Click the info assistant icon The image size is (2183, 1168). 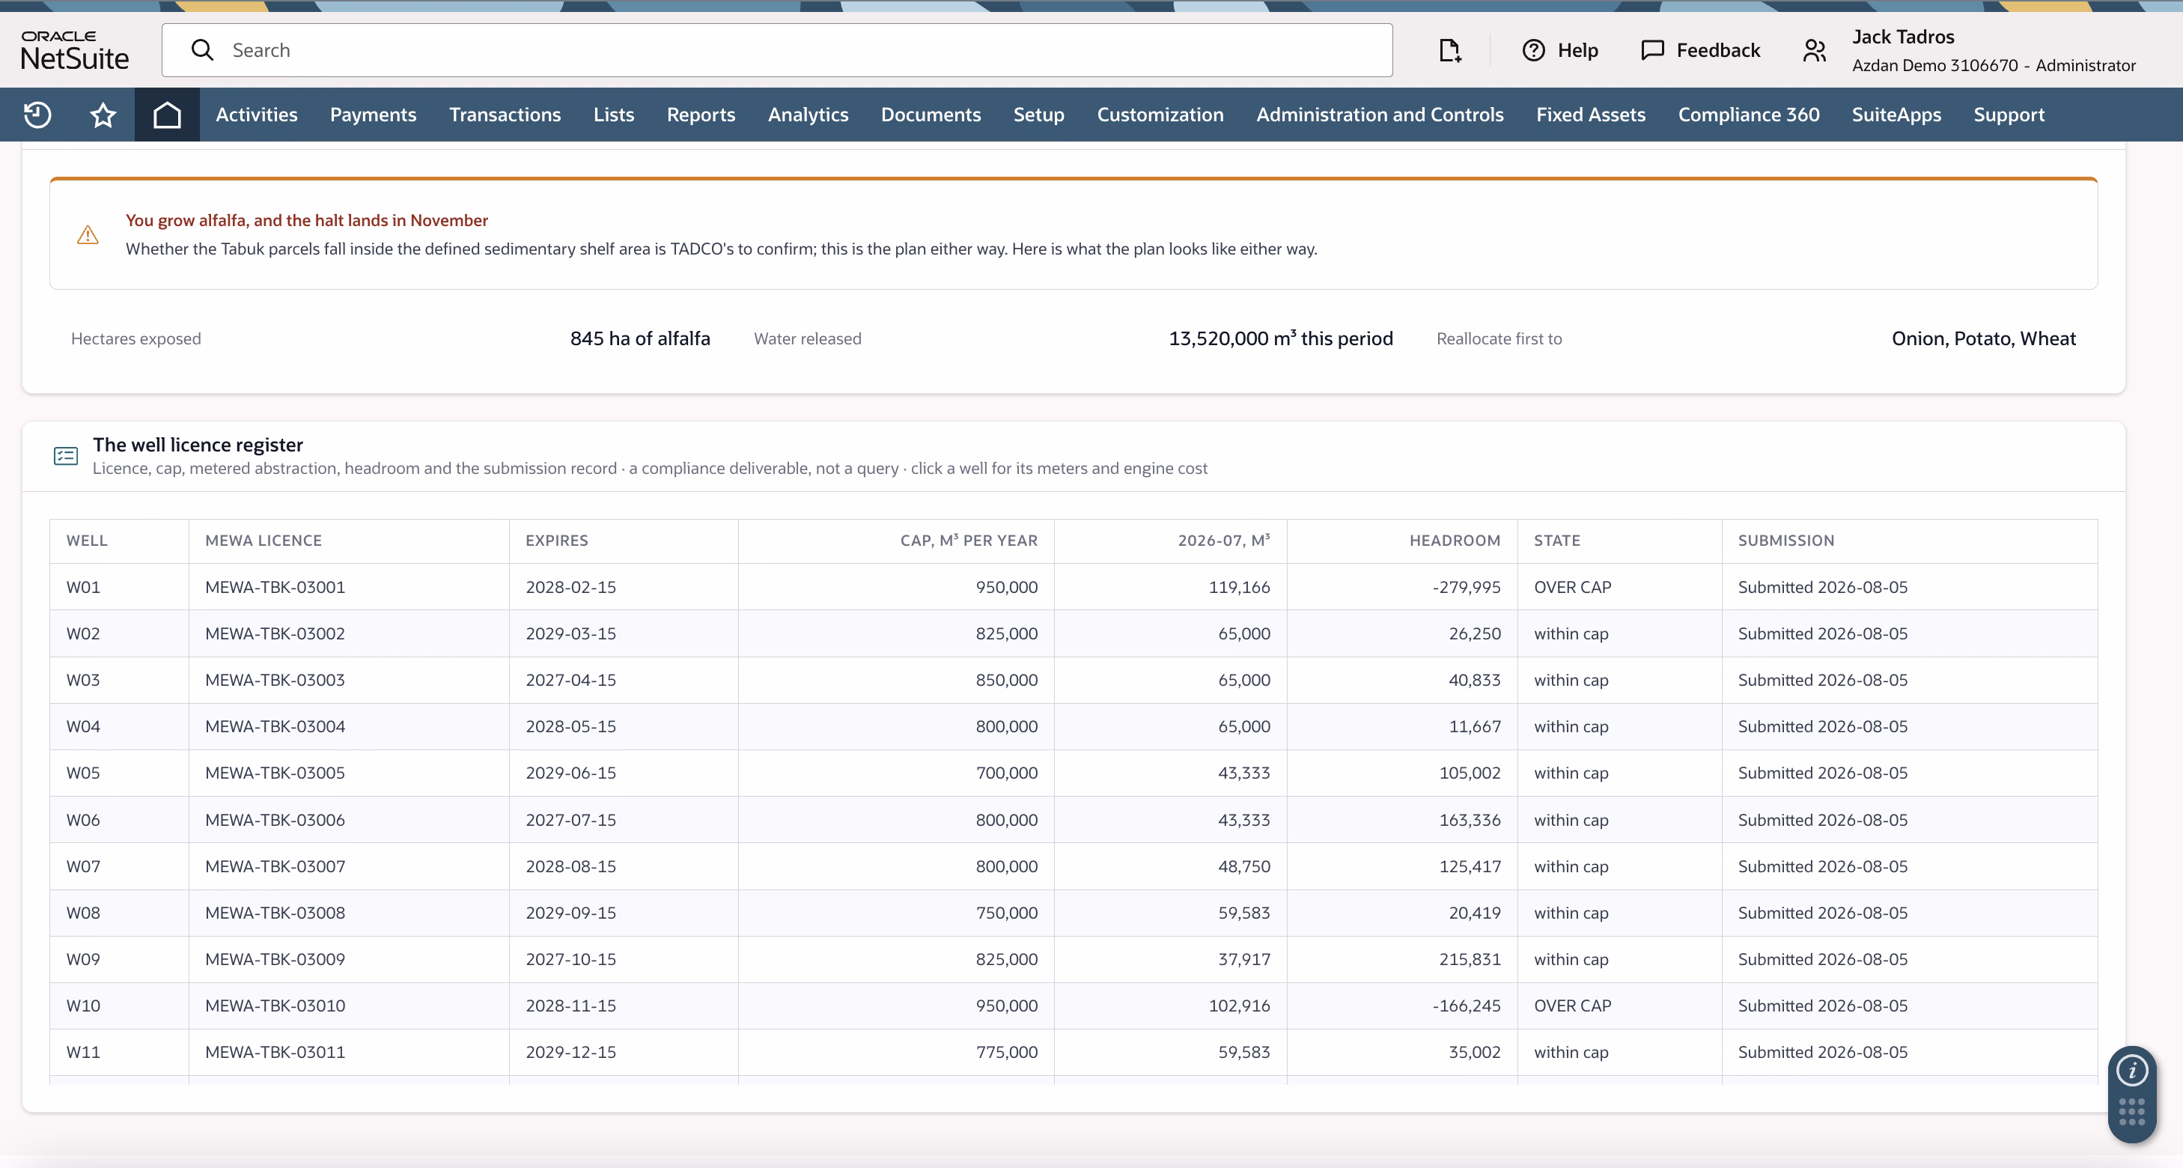[x=2132, y=1071]
